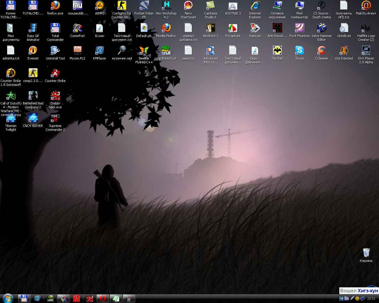Screen dimensions: 379x303
Task: Launch CCleaner
Action: click(x=322, y=53)
